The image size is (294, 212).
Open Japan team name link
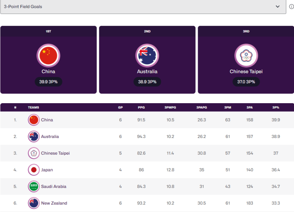(47, 170)
